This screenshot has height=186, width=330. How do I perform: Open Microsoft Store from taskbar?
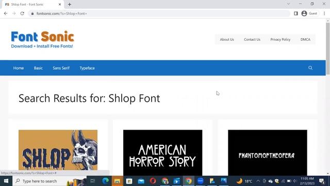(x=129, y=181)
